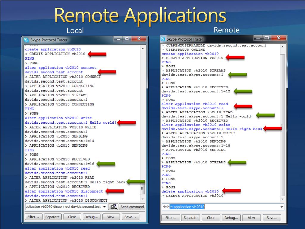The image size is (305, 229).
Task: Click "alter application vb2010 read" in Remote log
Action: 194,104
